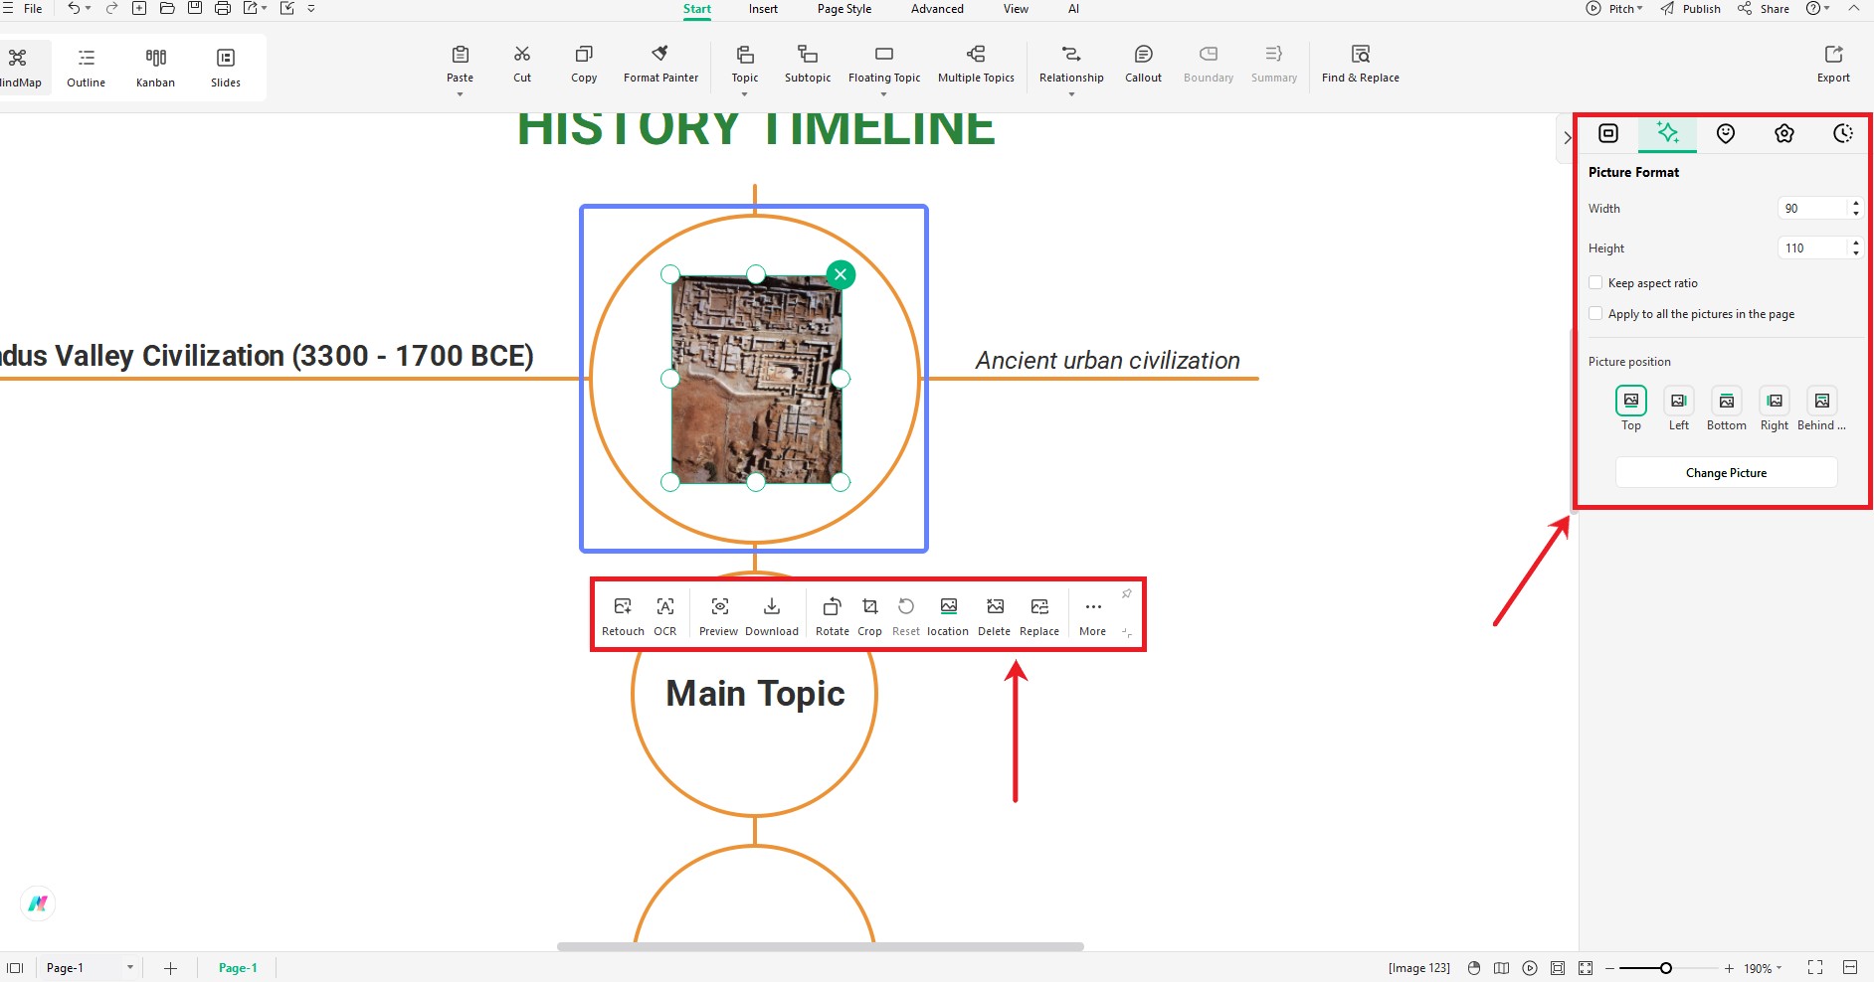The width and height of the screenshot is (1874, 982).
Task: Run OCR on the selected picture
Action: 665,616
